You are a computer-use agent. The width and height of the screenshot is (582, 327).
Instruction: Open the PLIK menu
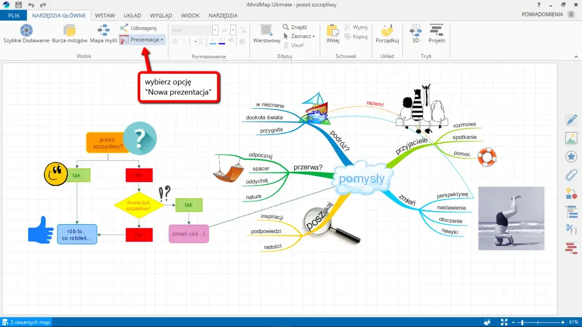pos(13,15)
